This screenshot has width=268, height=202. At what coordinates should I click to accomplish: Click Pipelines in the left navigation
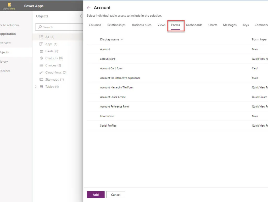pyautogui.click(x=6, y=71)
